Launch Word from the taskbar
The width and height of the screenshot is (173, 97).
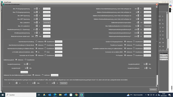pyautogui.click(x=65, y=95)
